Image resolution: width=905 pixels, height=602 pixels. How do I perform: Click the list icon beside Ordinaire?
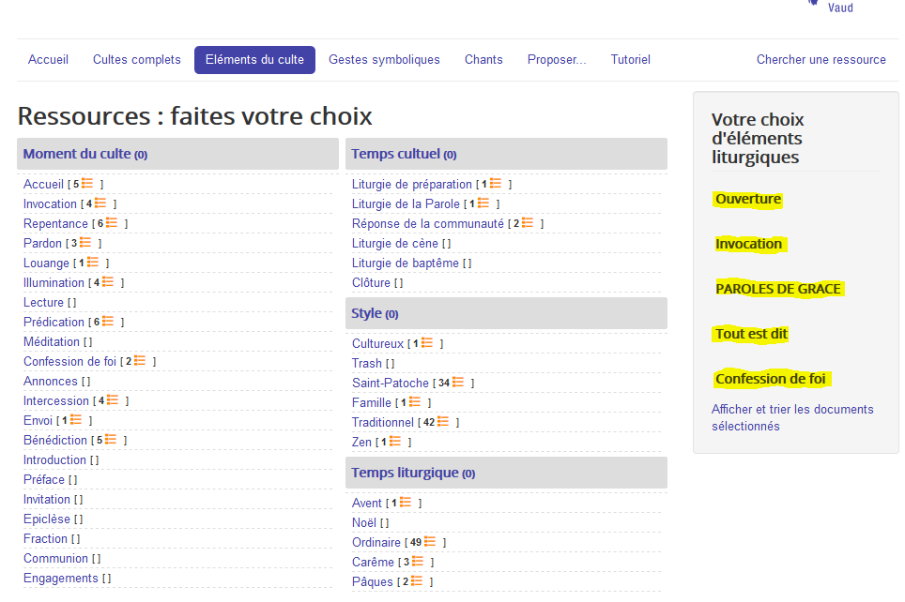429,541
